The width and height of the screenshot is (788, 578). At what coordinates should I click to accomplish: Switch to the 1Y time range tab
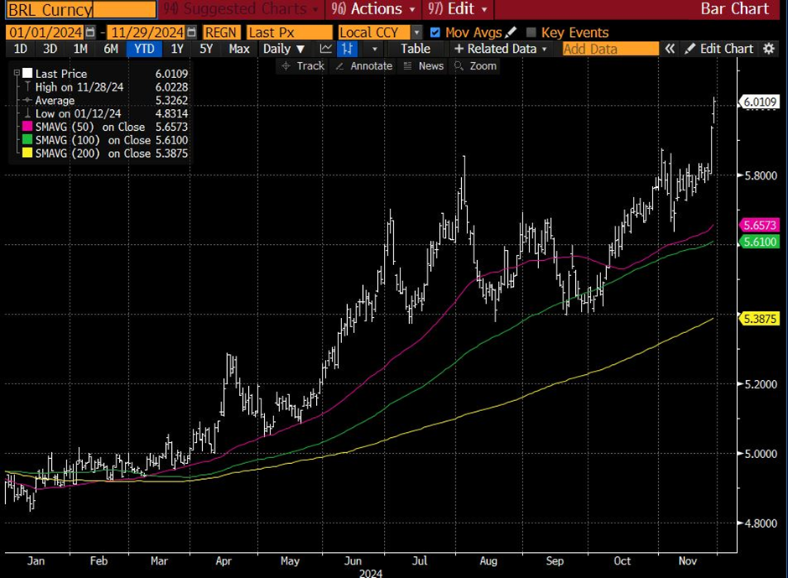tap(177, 49)
